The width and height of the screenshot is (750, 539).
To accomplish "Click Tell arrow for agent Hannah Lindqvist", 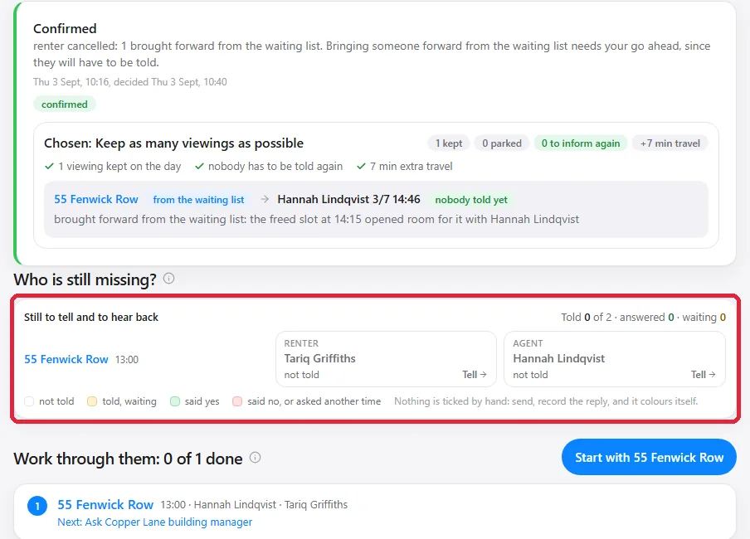I will [704, 375].
